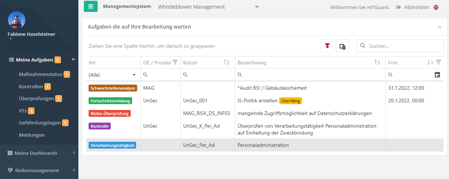Sort by the Bezeichnung column header
This screenshot has width=449, height=179.
pos(252,63)
